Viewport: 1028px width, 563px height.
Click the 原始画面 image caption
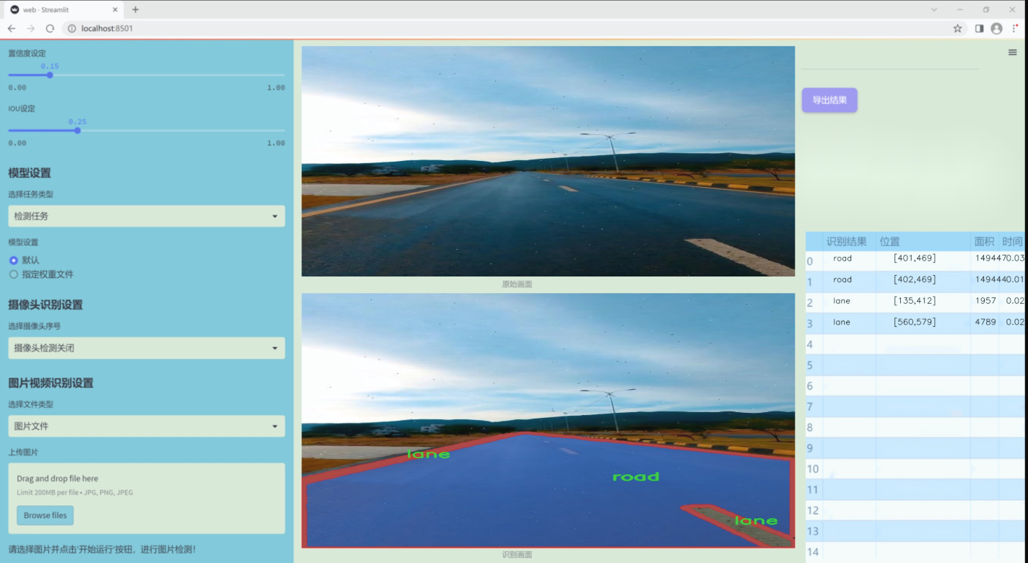pos(517,284)
